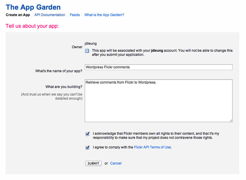Click the account association notice text
This screenshot has width=246, height=180.
coord(162,52)
